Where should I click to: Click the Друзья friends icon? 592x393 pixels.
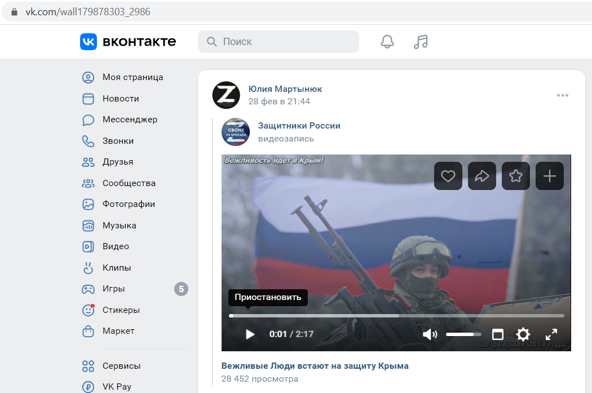click(88, 162)
